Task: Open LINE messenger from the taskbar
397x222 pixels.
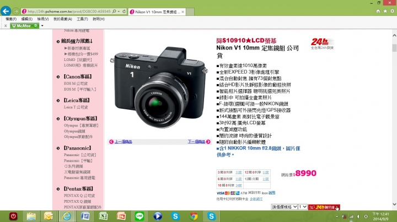Action: pos(140,216)
